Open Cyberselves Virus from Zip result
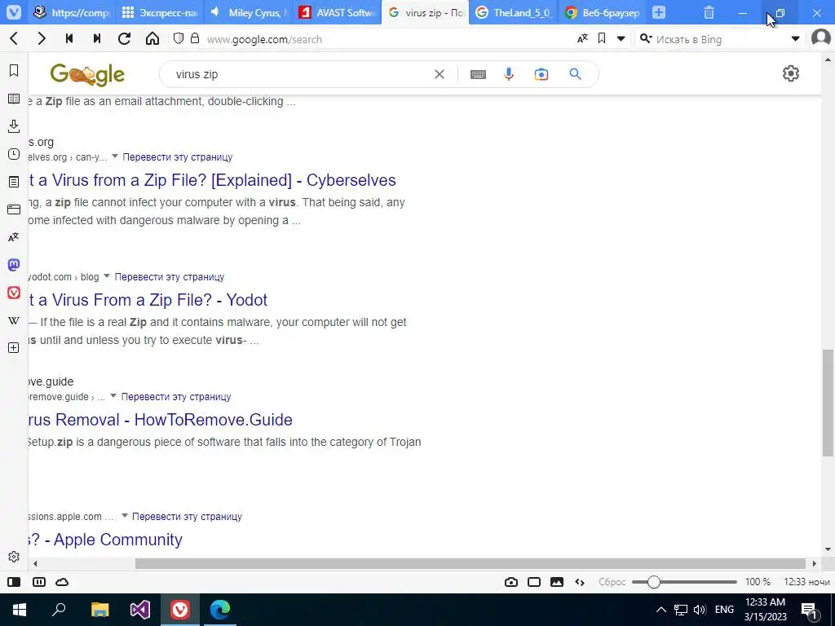835x626 pixels. 212,180
